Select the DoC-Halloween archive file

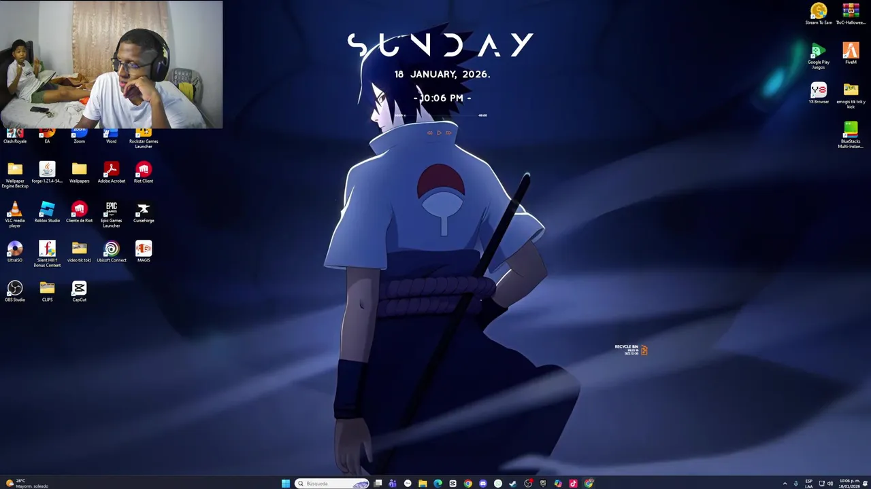(x=851, y=14)
